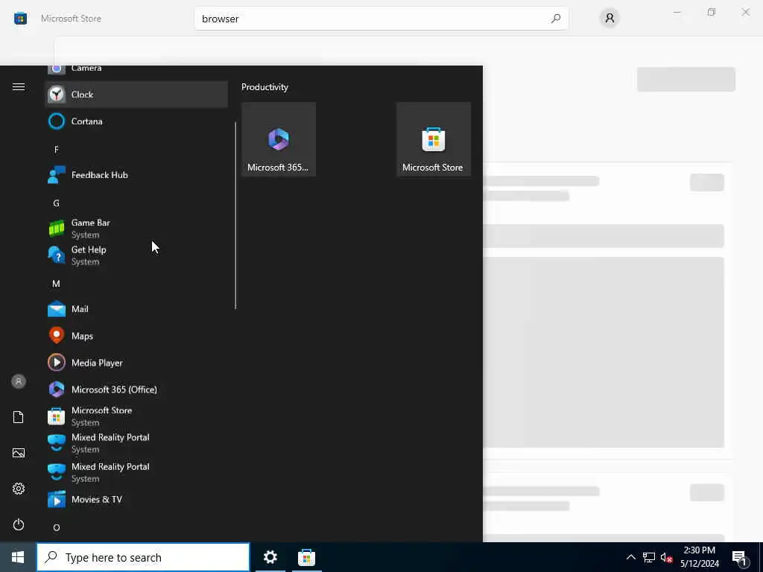Click the search magnifier in Microsoft Store
This screenshot has width=763, height=572.
(556, 19)
